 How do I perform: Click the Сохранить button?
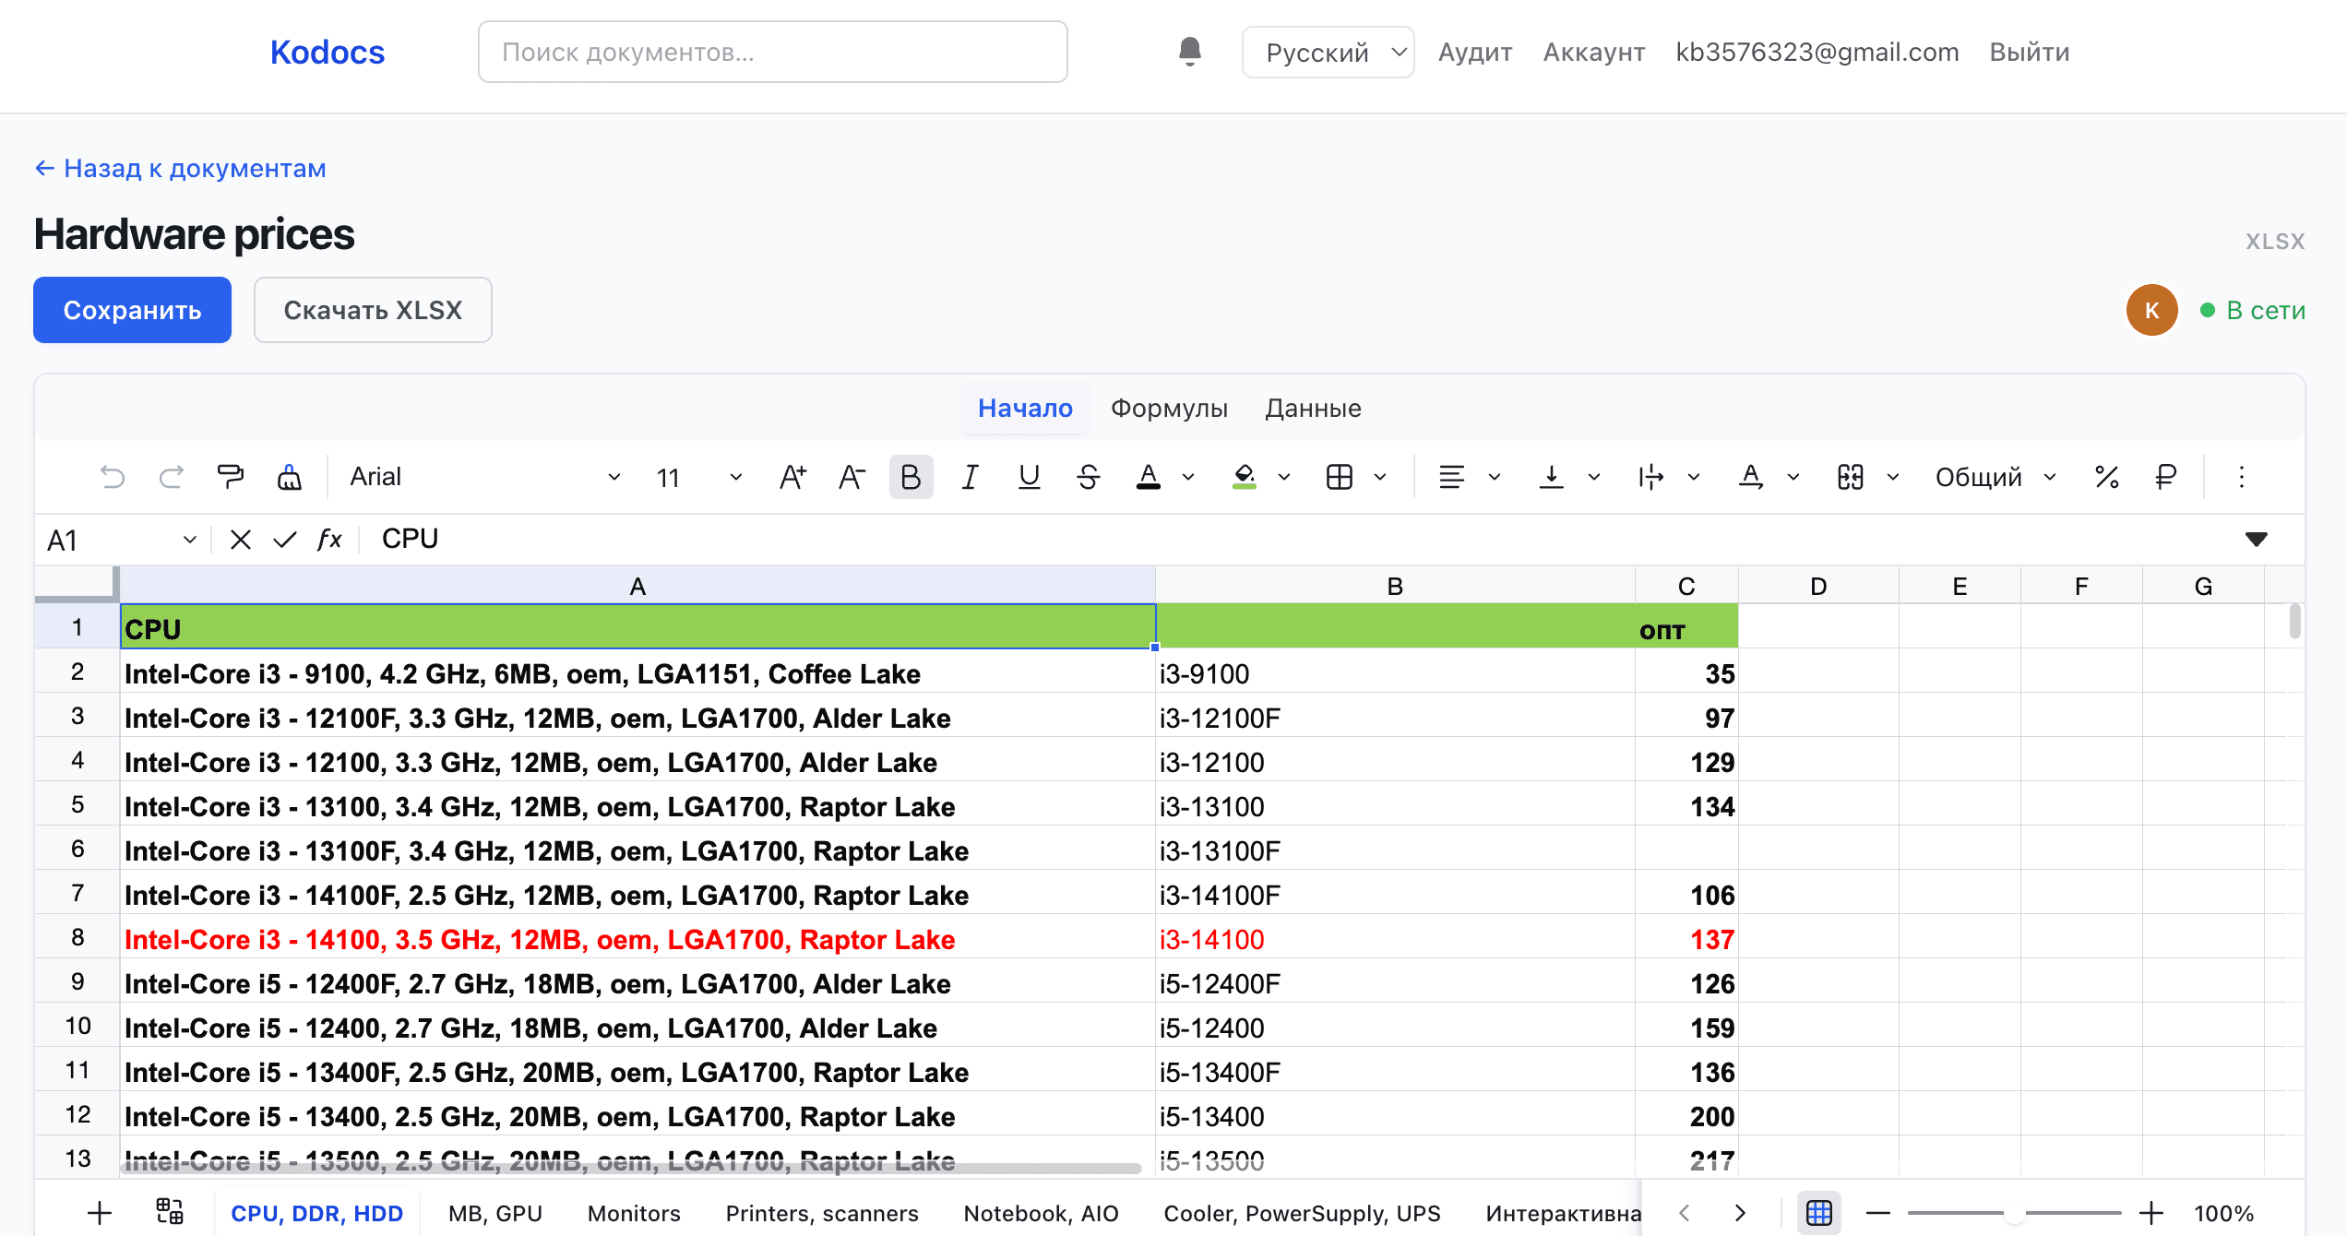pyautogui.click(x=132, y=310)
